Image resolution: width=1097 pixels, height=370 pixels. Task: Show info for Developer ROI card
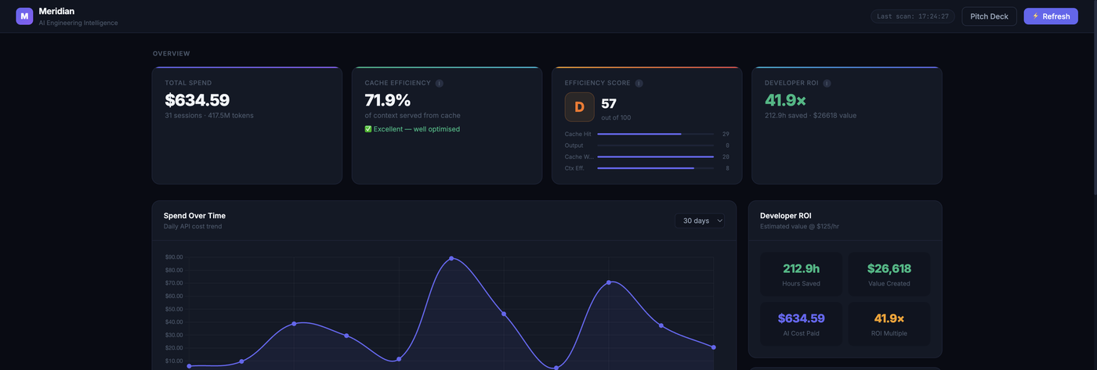click(827, 83)
